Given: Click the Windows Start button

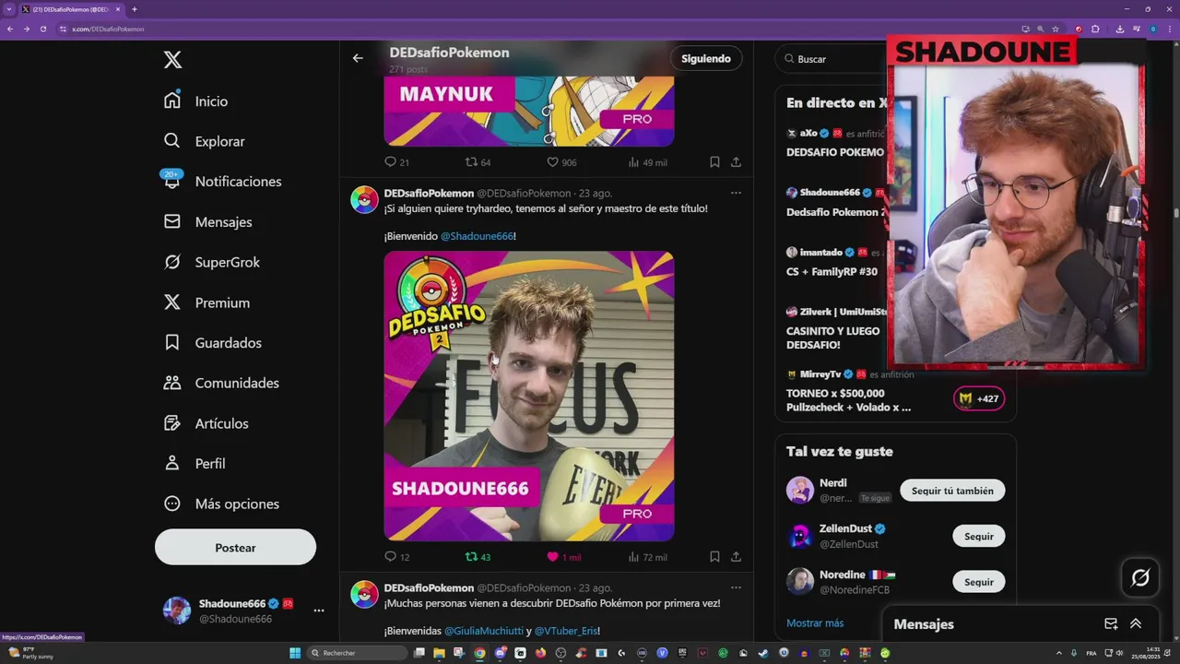Looking at the screenshot, I should tap(295, 653).
